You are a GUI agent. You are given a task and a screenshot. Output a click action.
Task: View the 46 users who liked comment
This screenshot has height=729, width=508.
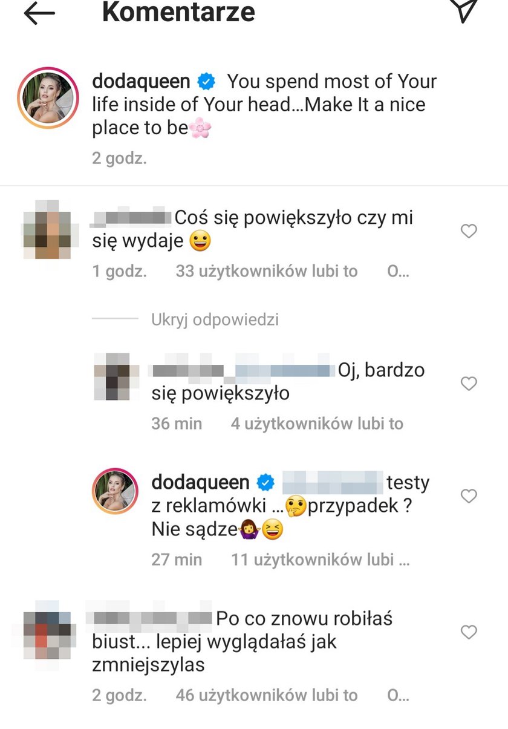267,696
